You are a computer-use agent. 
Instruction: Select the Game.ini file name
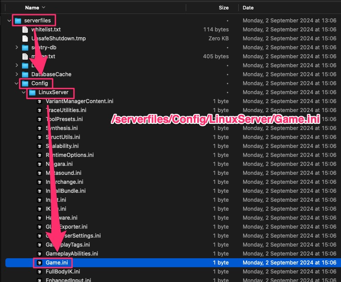coord(57,263)
